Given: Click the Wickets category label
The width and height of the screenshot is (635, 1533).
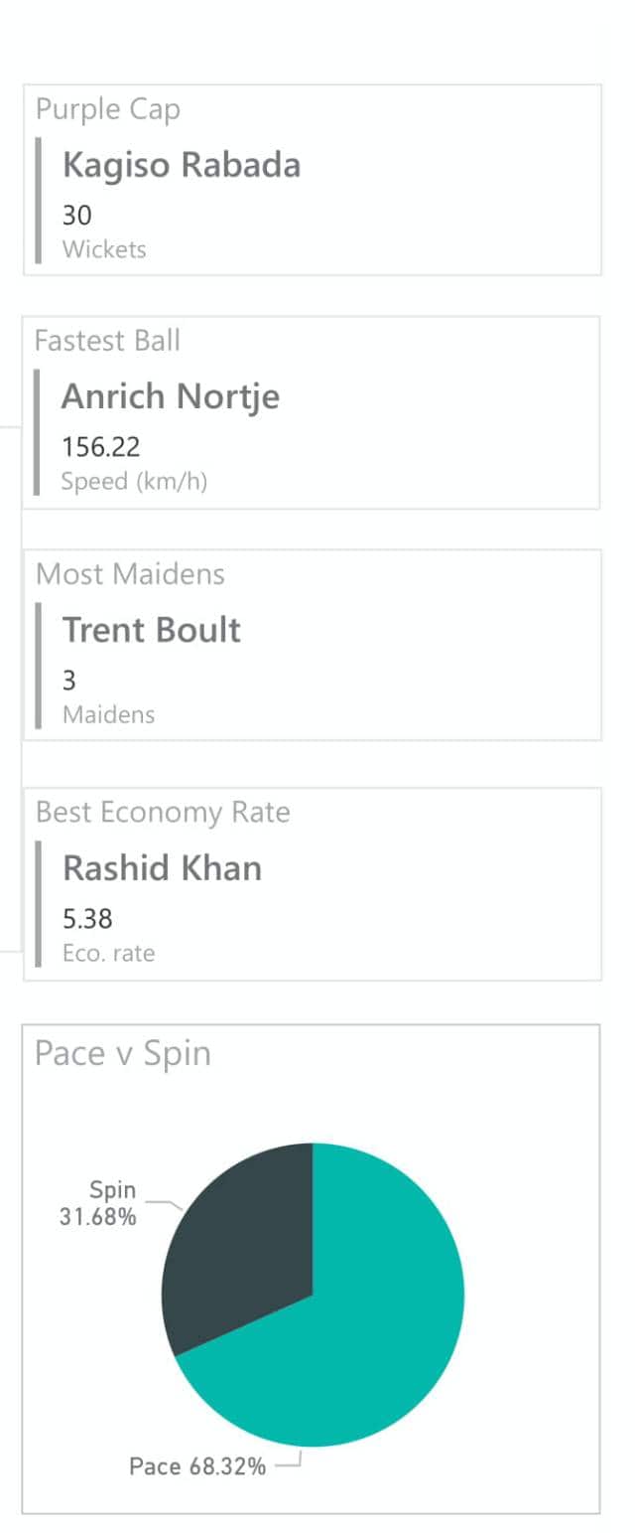Looking at the screenshot, I should [x=104, y=249].
